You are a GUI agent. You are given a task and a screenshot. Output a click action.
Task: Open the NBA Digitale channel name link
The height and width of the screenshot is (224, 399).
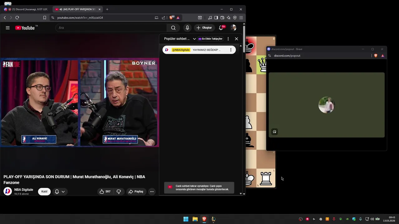[x=24, y=190]
